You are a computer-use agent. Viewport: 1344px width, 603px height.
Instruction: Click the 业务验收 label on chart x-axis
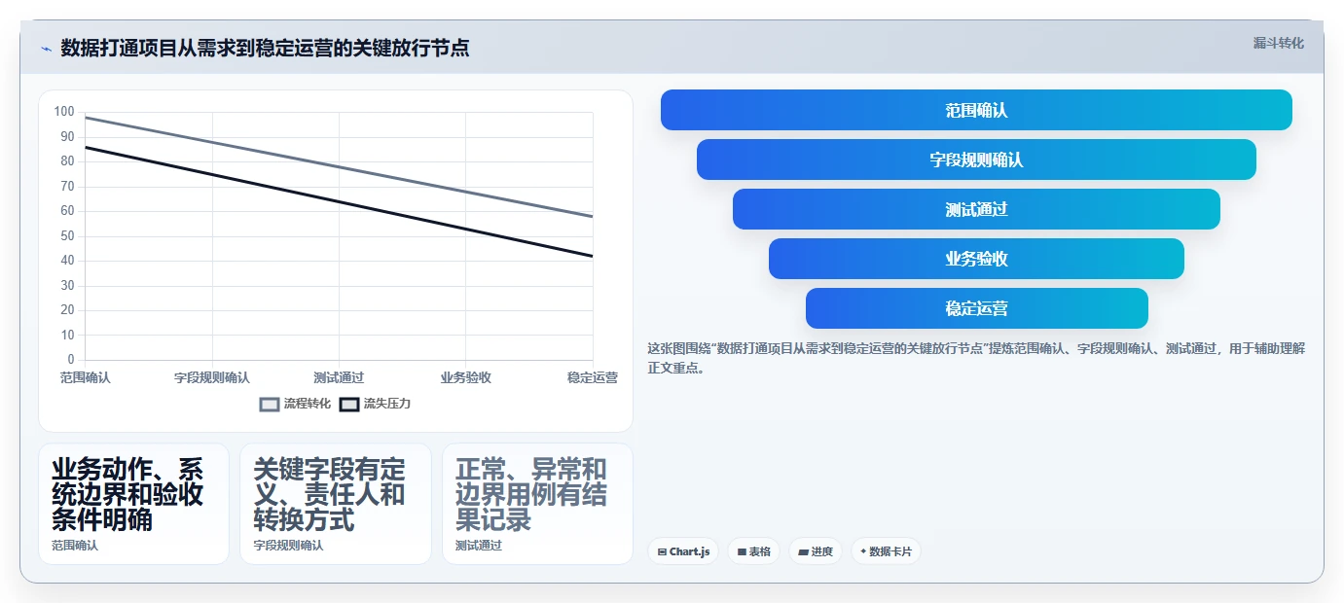[465, 377]
